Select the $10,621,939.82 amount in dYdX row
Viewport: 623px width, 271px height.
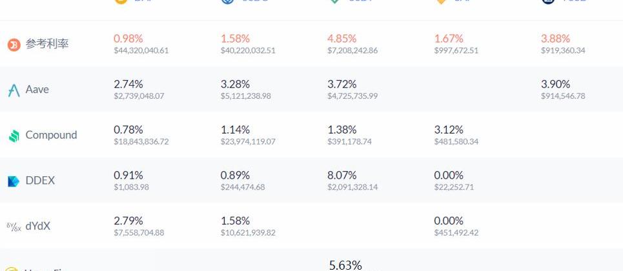coord(248,233)
